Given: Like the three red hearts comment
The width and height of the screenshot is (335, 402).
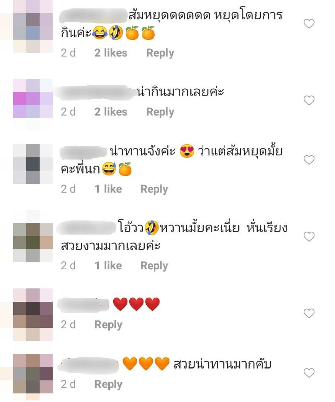Looking at the screenshot, I should coord(309,313).
